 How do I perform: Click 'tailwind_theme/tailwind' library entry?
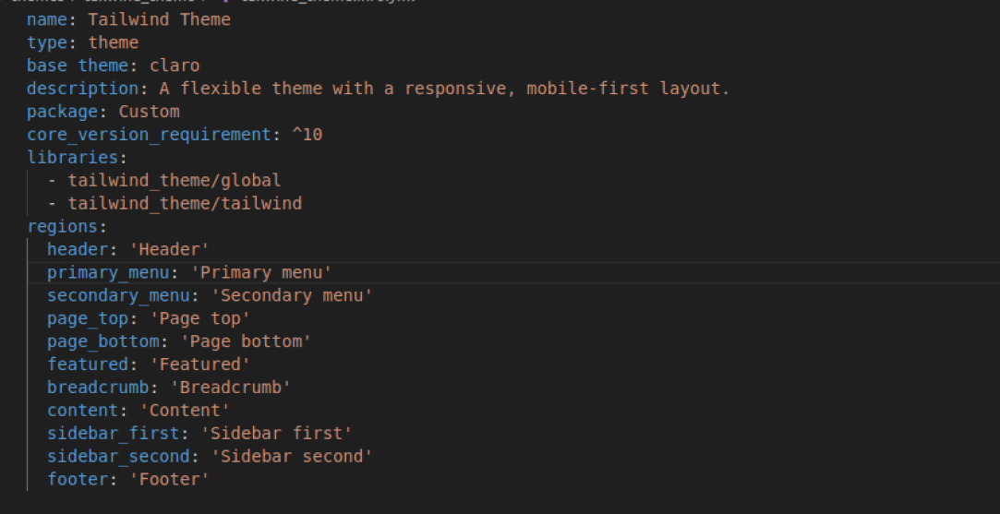click(185, 204)
